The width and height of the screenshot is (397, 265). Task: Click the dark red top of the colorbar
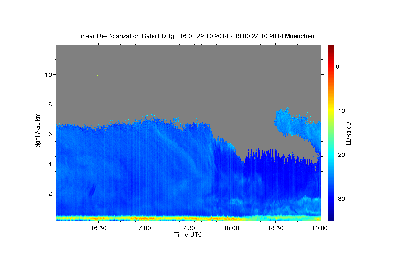click(x=331, y=48)
